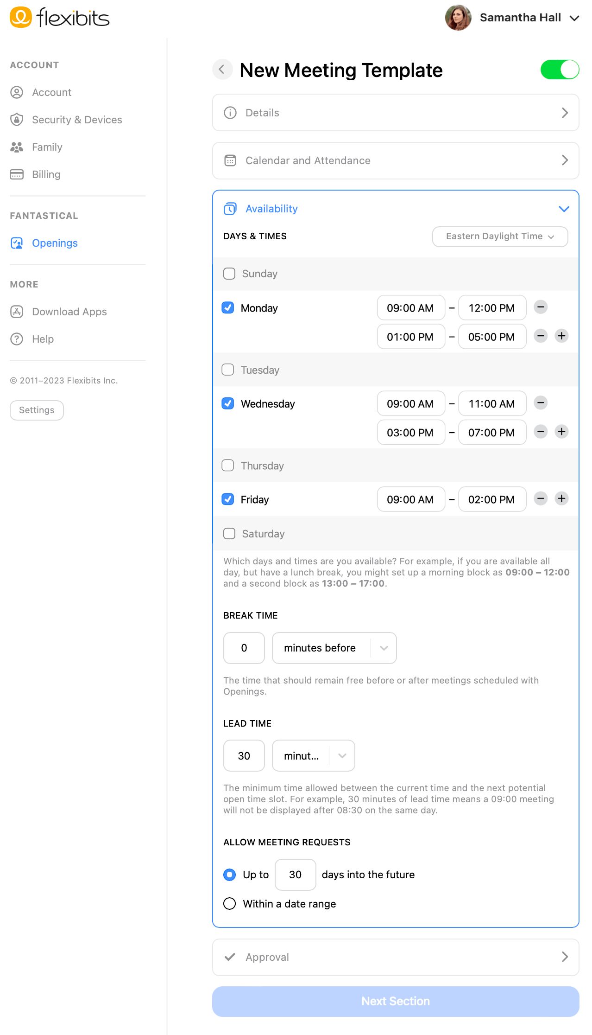Edit Monday's 05:00 PM end time
Viewport: 592px width, 1035px height.
pos(492,337)
